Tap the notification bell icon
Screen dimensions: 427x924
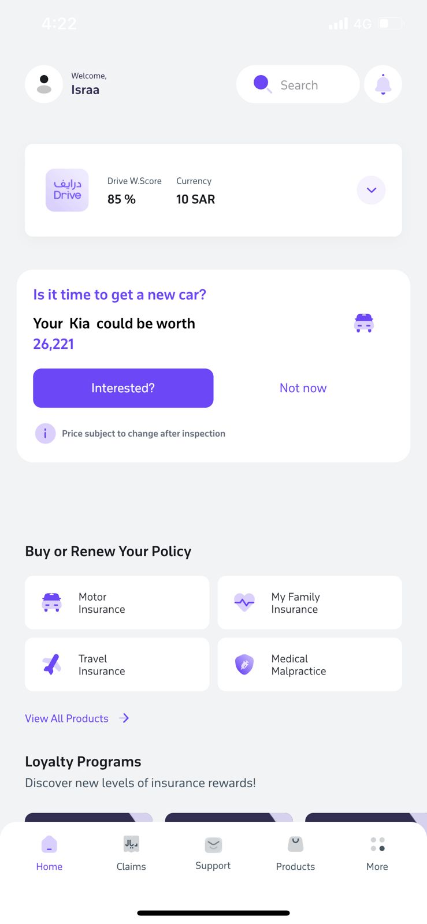coord(383,84)
